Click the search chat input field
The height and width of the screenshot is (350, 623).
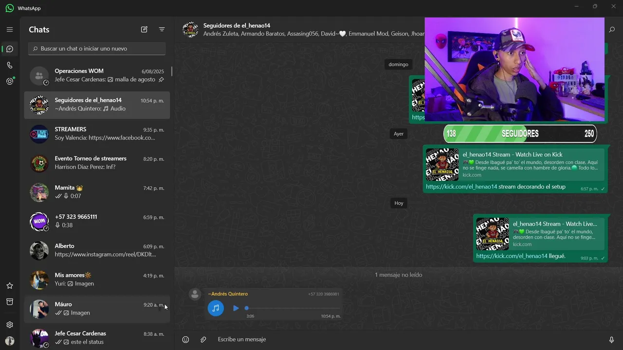(97, 49)
